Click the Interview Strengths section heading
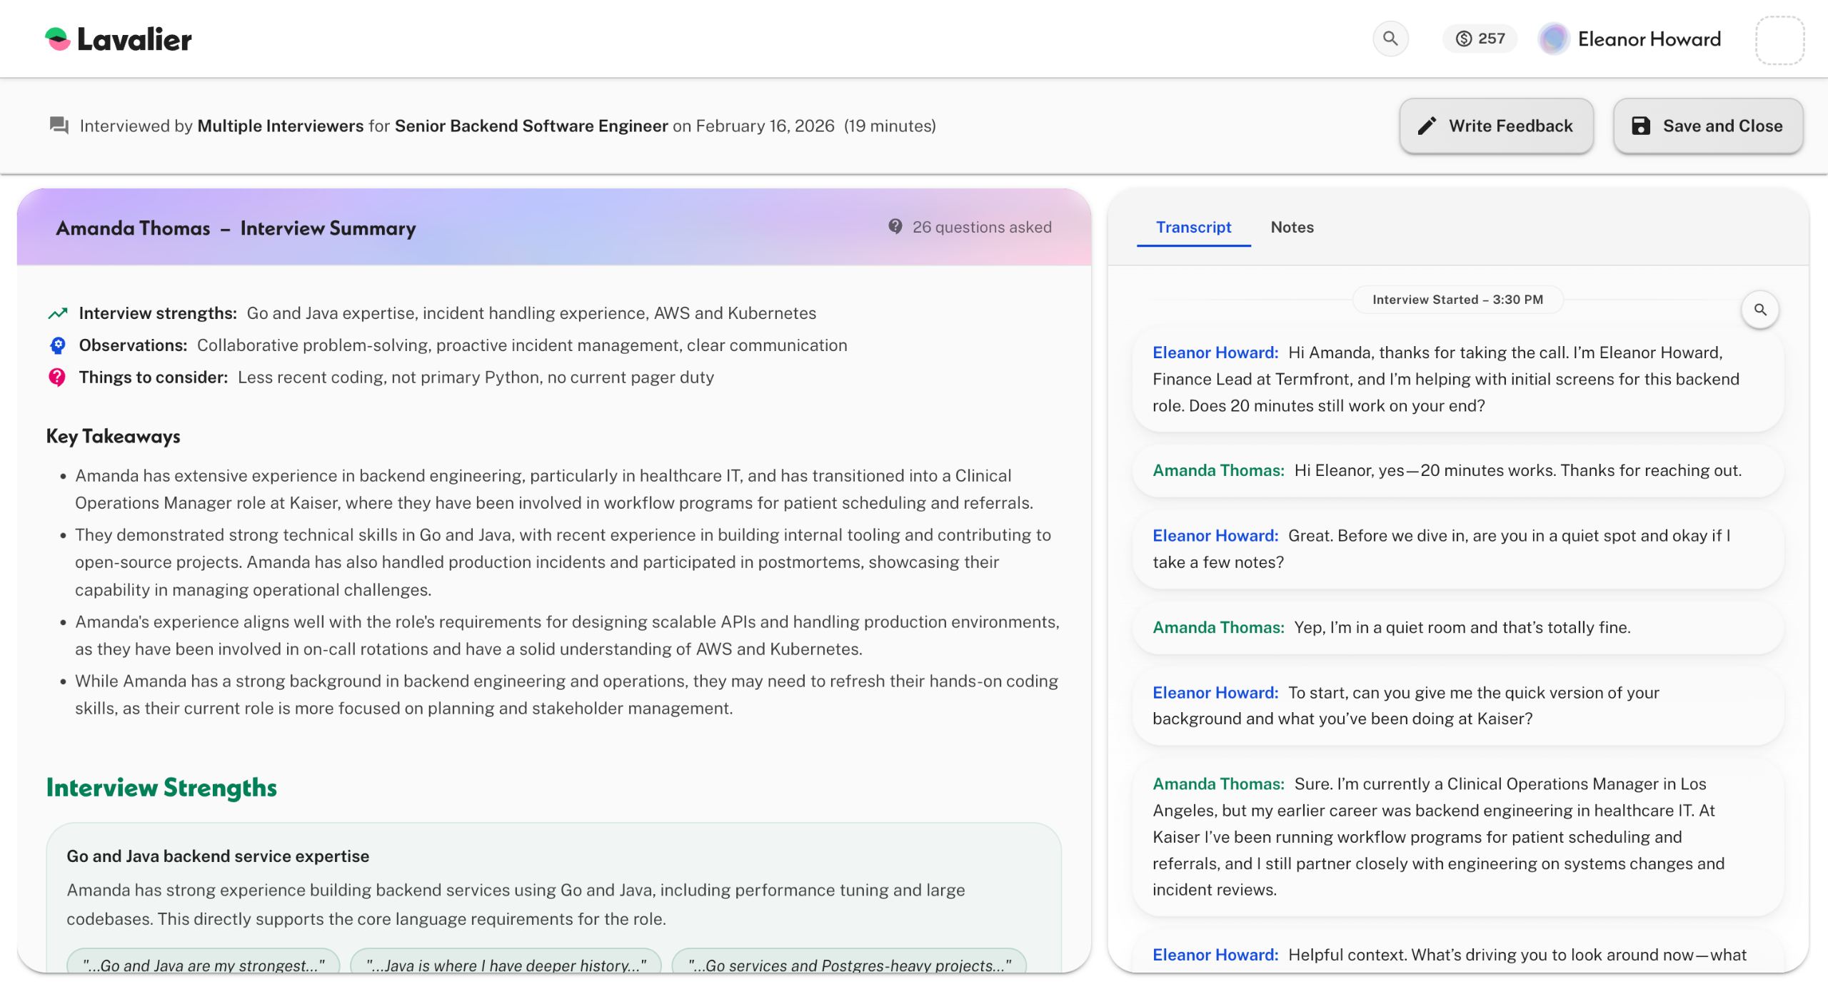Screen dimensions: 1828x994 click(x=161, y=788)
